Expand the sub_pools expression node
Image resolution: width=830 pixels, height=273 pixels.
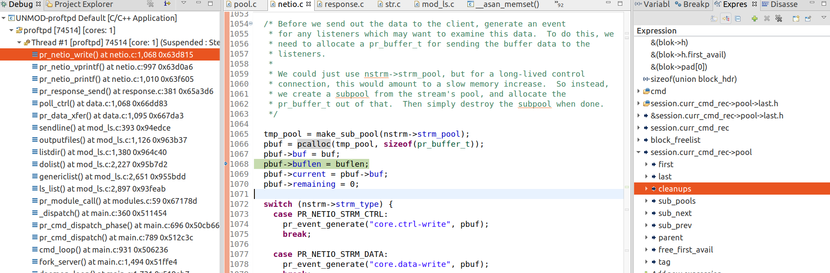click(646, 201)
